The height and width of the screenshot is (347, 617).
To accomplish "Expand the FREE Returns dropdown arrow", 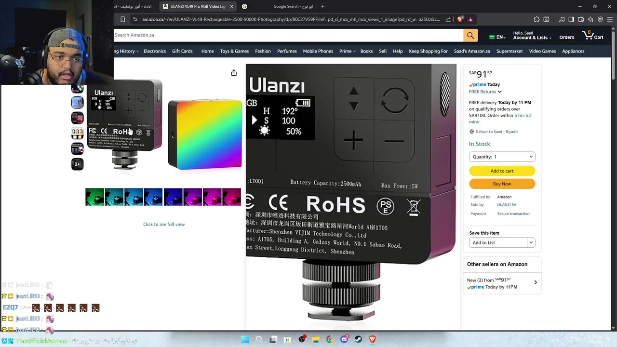I will click(x=499, y=92).
